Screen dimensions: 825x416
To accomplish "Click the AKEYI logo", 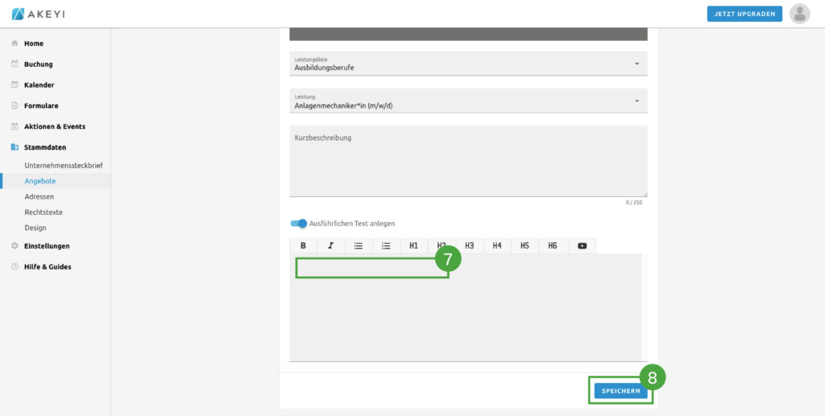I will tap(39, 14).
